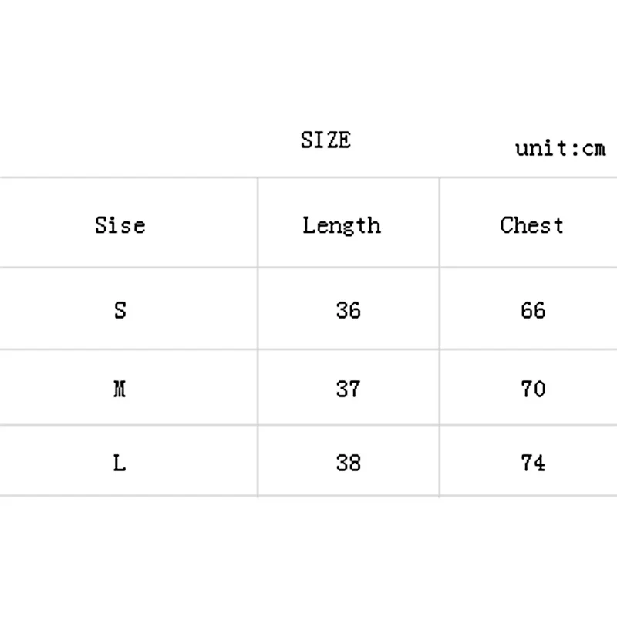Click the digit 8 in Length value 38
This screenshot has height=617, width=617.
pos(355,463)
